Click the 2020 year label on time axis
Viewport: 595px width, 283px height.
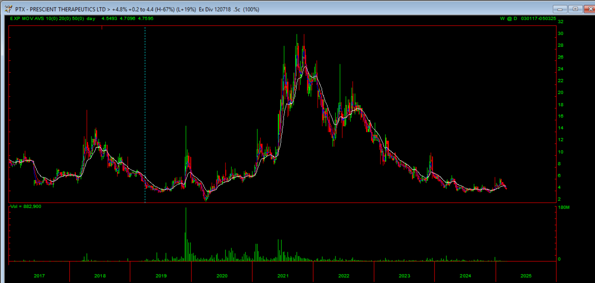point(222,276)
